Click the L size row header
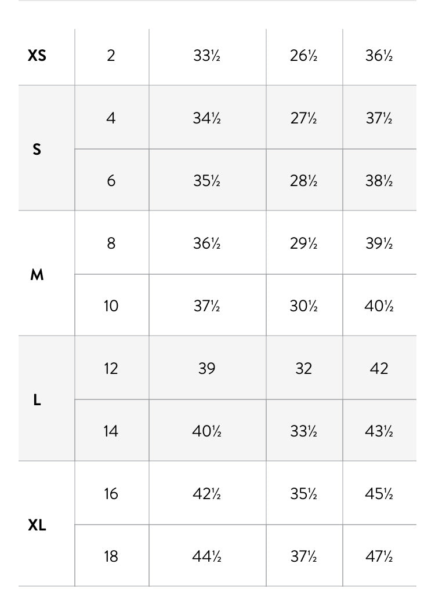 (x=37, y=399)
